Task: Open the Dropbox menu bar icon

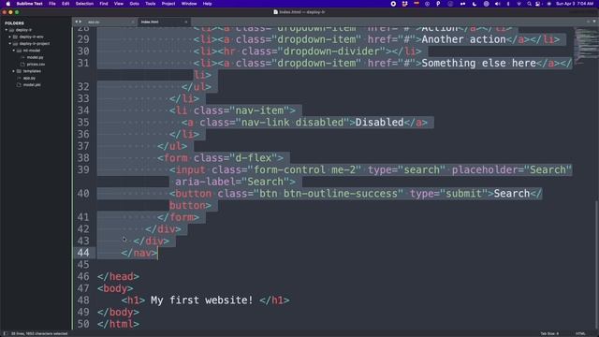Action: (405, 4)
